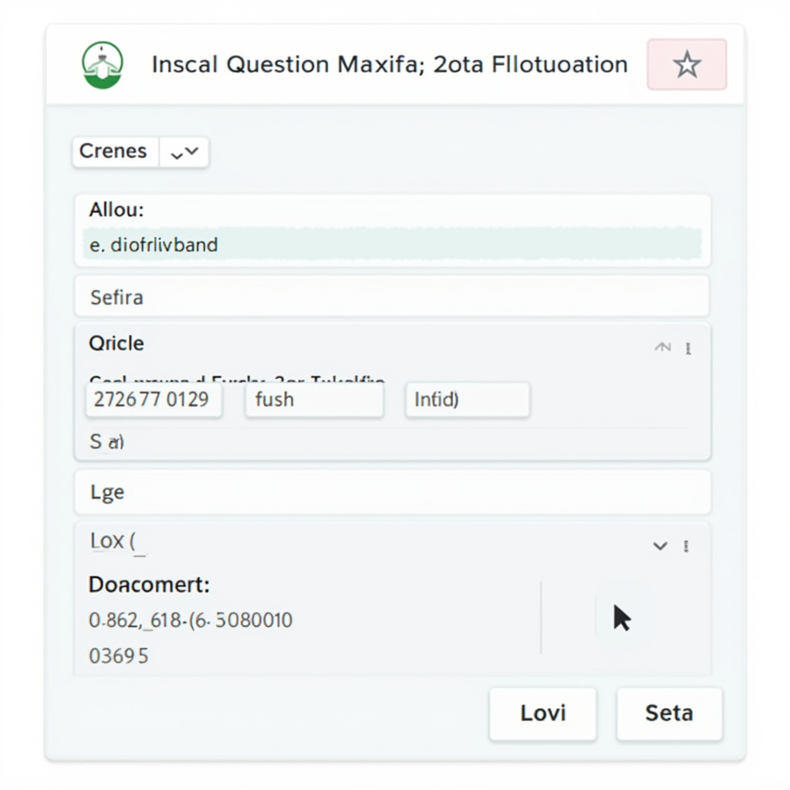Image resolution: width=790 pixels, height=790 pixels.
Task: Collapse the Qricle section with up arrow
Action: point(663,346)
